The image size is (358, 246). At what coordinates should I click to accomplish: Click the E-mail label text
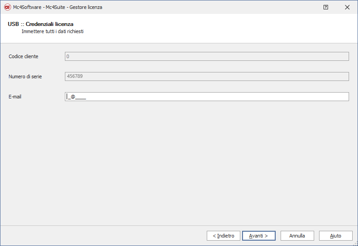(15, 97)
